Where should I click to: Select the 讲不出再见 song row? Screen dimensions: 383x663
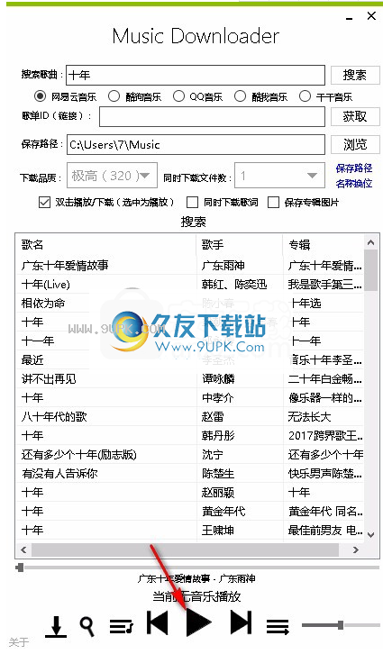(x=190, y=379)
